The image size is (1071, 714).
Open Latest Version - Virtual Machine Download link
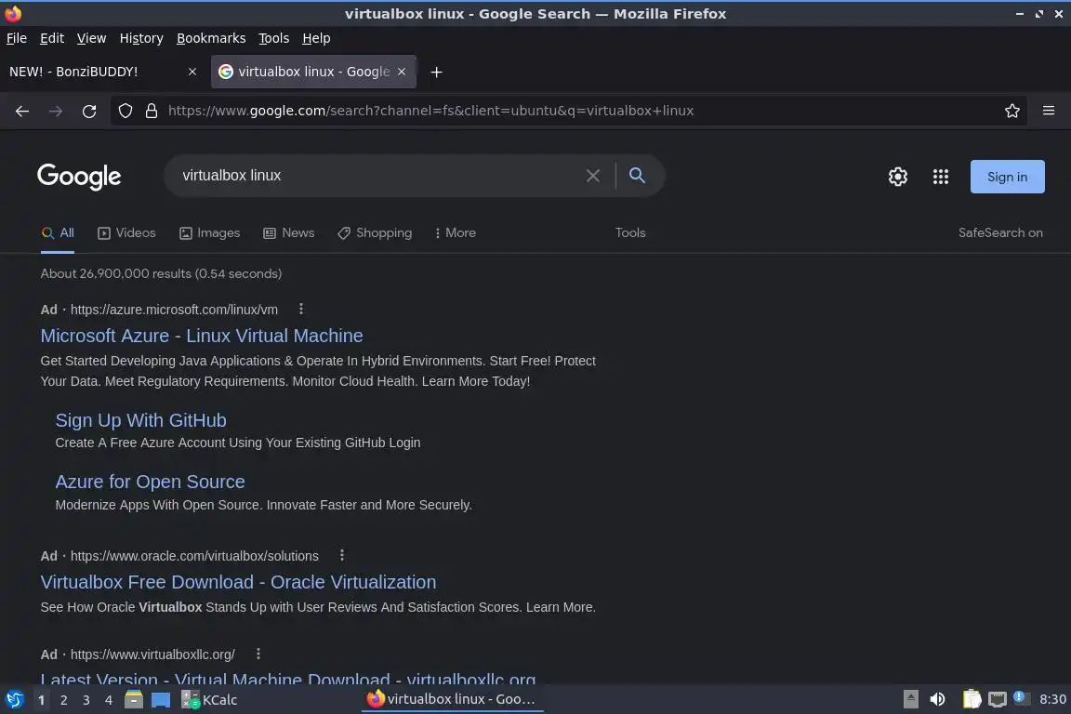287,679
